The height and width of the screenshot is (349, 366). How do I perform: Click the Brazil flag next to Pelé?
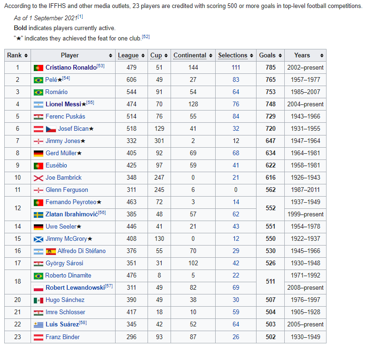[x=38, y=80]
